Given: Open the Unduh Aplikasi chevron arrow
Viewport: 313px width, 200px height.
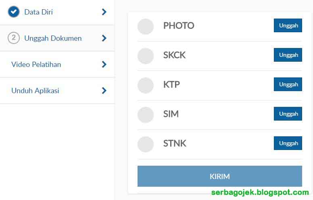Looking at the screenshot, I should 104,91.
